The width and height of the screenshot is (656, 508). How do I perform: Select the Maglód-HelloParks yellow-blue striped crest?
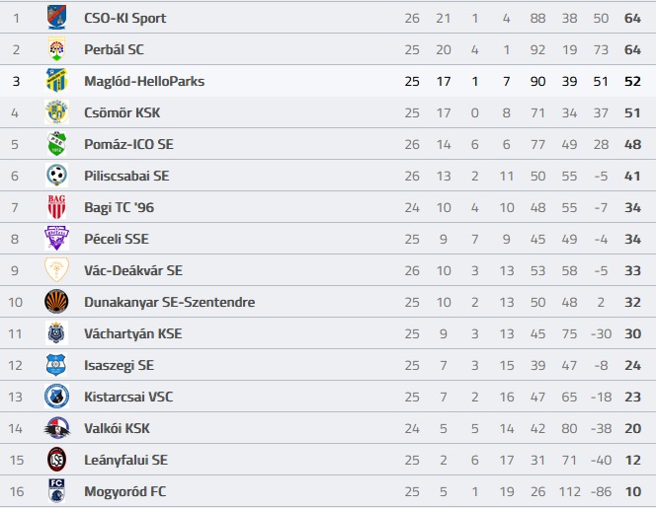pos(56,80)
